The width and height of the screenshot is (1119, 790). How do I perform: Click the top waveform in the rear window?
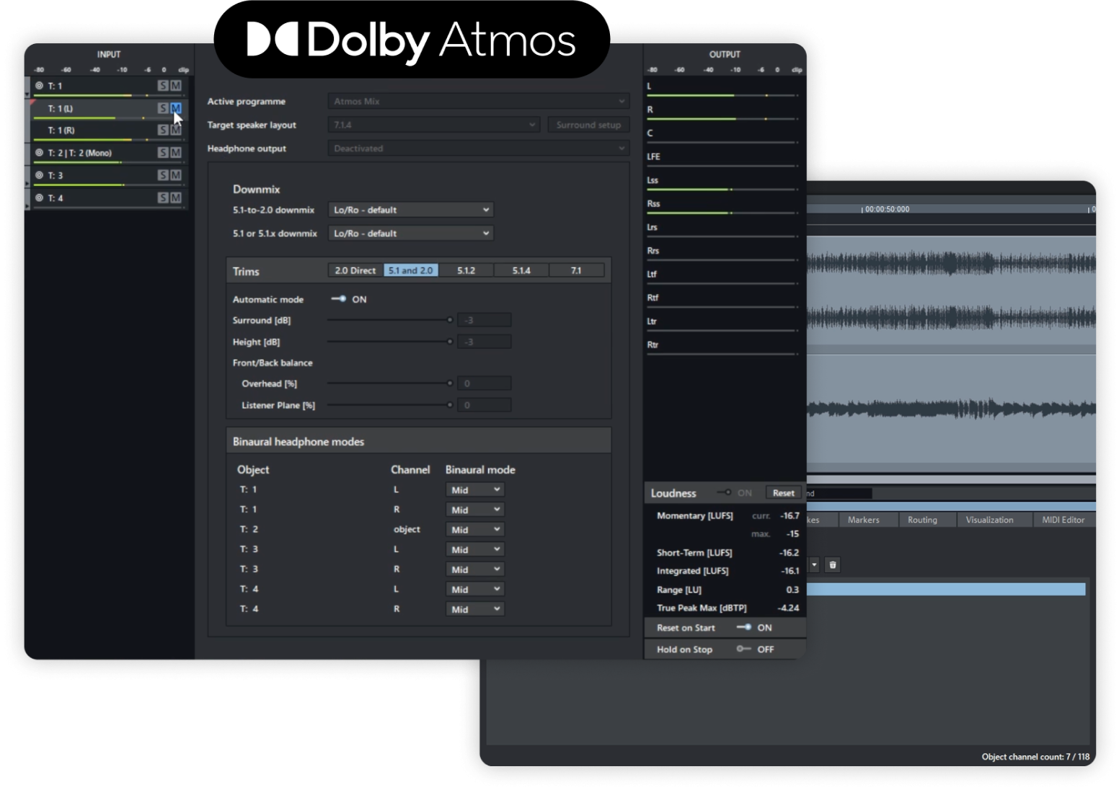coord(951,262)
